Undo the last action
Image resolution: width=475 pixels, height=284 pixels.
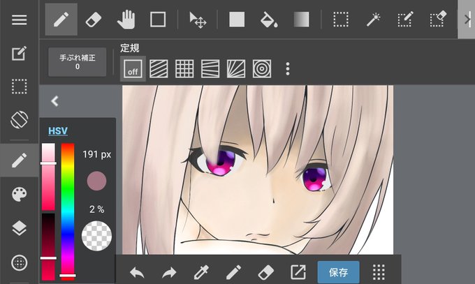click(137, 273)
